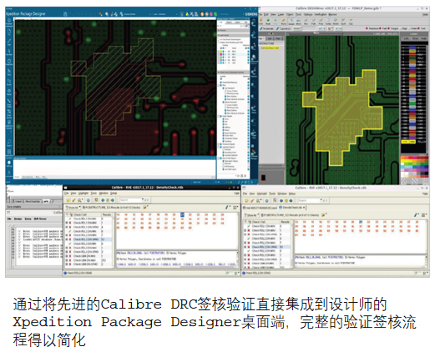This screenshot has width=435, height=357.
Task: Click open-folder icon in right RVE toolbar
Action: pos(246,201)
